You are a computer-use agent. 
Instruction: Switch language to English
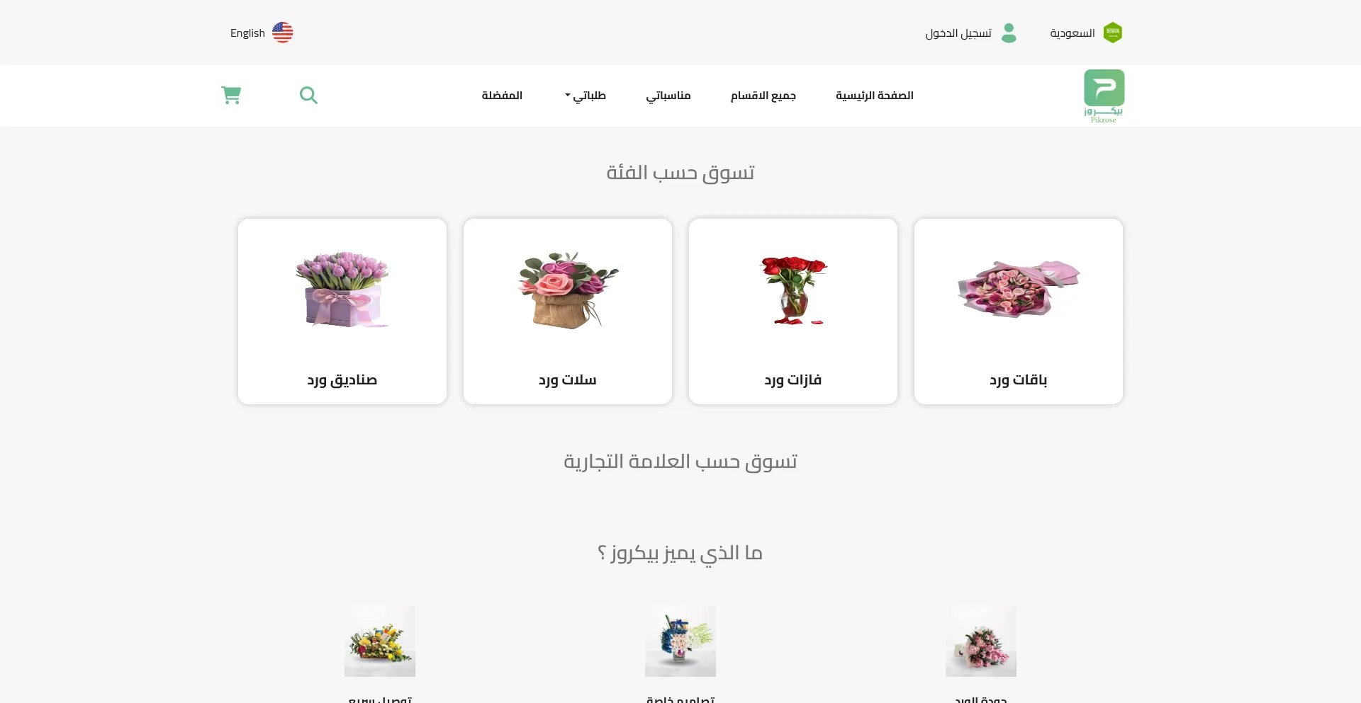247,33
